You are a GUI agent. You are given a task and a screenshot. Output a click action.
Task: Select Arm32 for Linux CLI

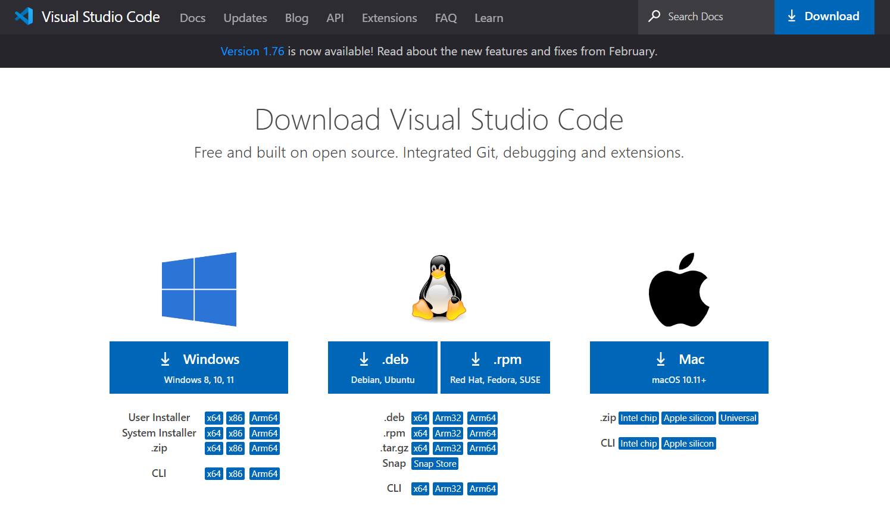coord(448,489)
